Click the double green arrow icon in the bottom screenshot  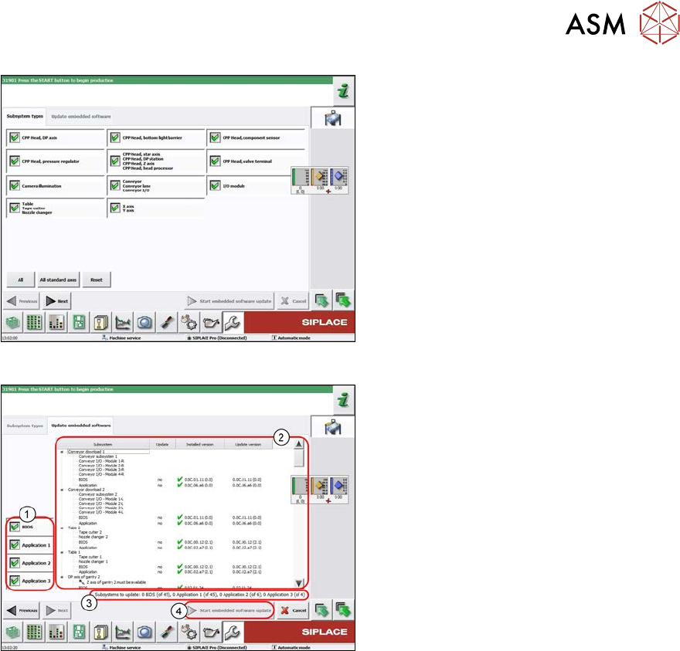click(343, 610)
